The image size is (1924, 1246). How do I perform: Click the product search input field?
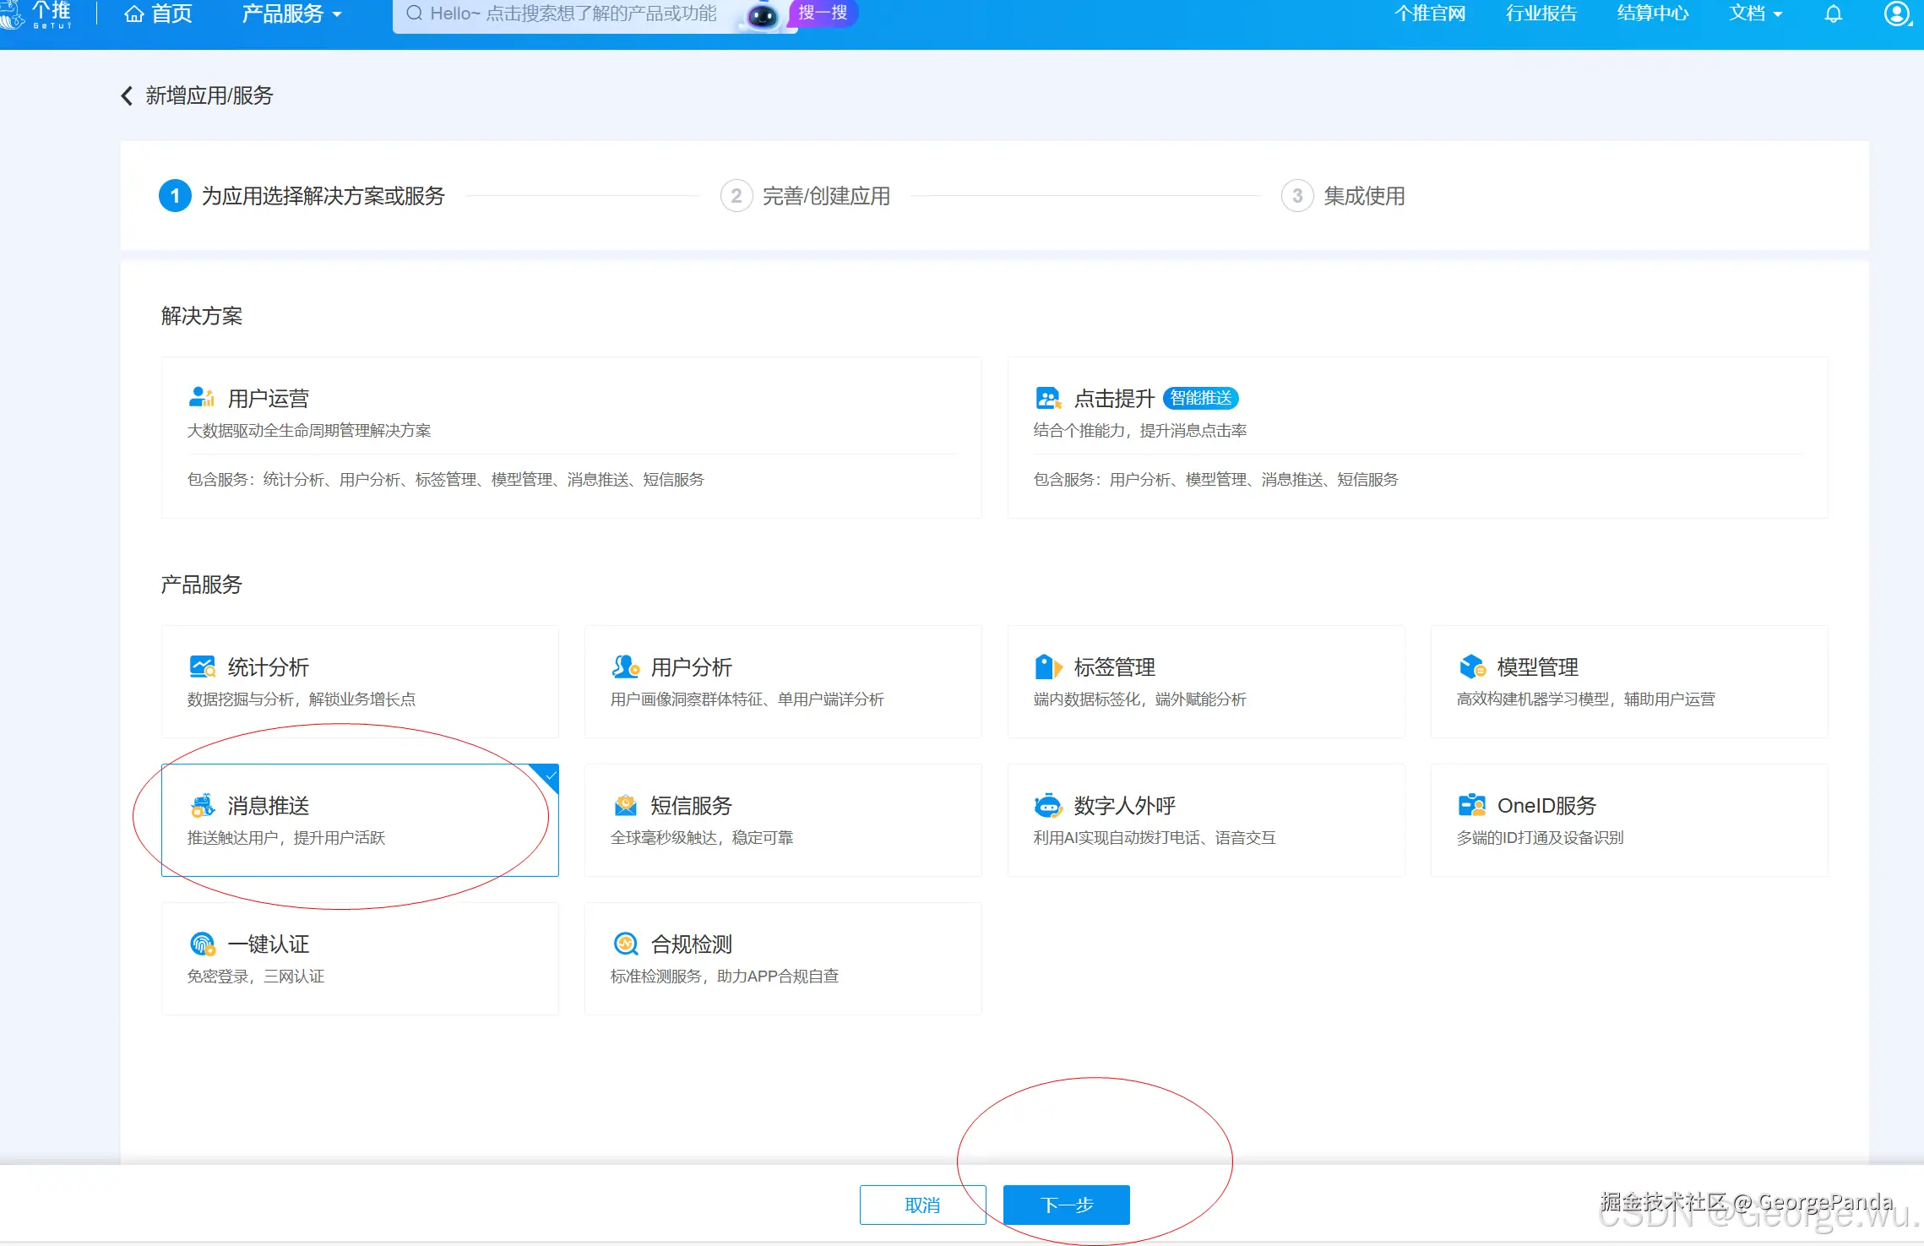click(x=574, y=14)
